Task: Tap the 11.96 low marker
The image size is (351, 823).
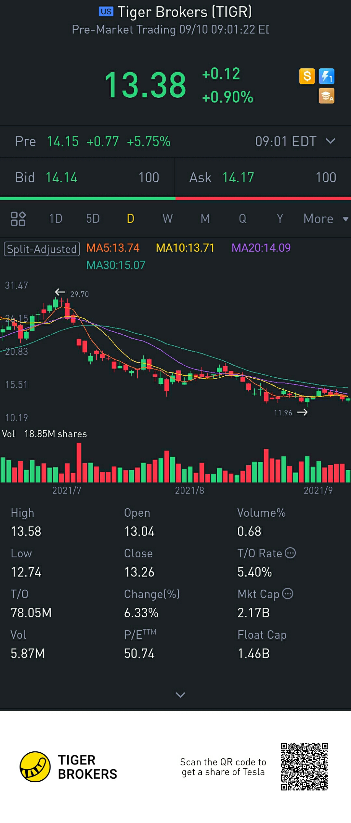Action: point(283,413)
